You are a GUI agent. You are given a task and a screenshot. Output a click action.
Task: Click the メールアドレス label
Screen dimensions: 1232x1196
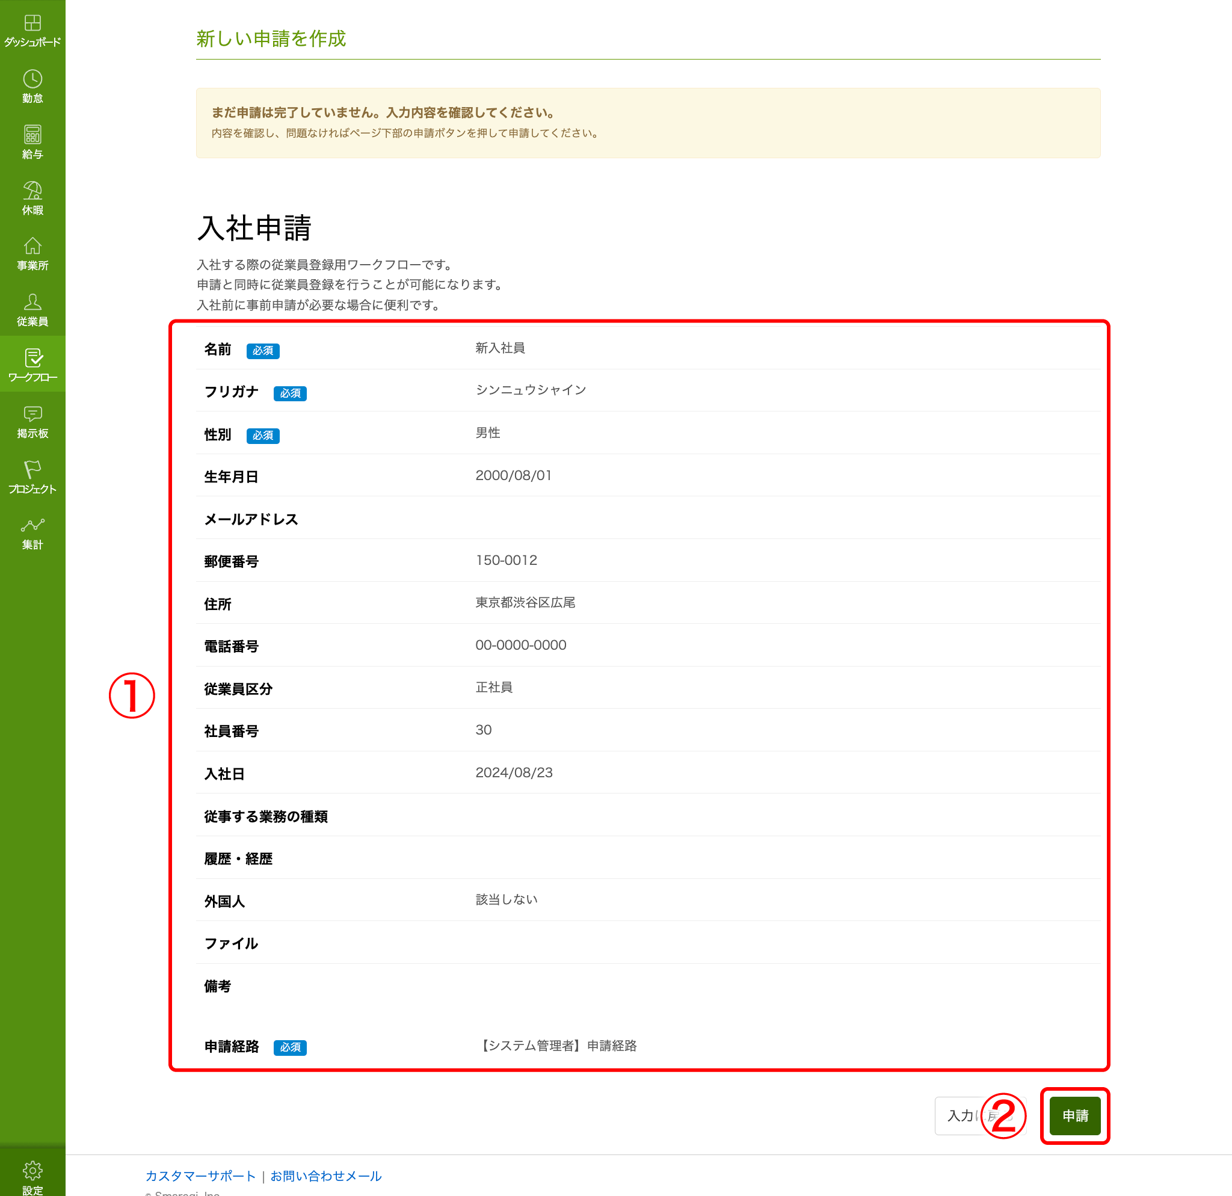coord(251,519)
